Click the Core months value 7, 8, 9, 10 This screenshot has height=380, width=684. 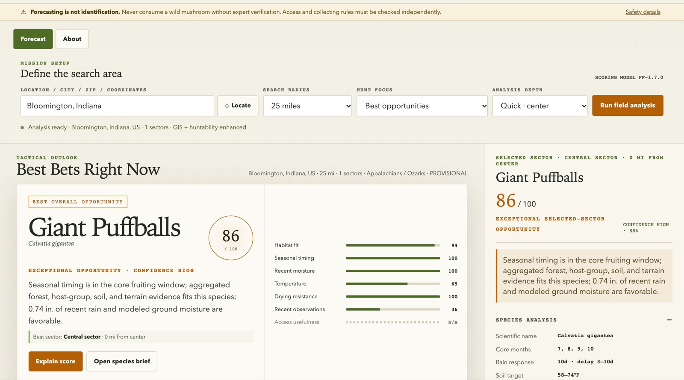[575, 349]
